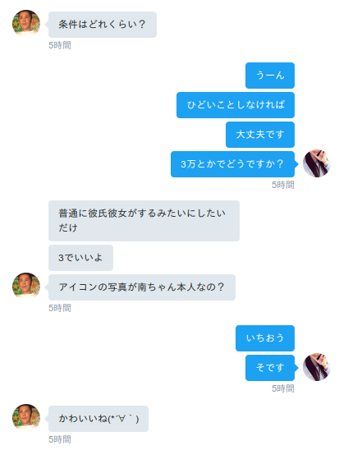339x450 pixels.
Task: Open the avatar next to the 'そです' bubble
Action: (x=317, y=367)
